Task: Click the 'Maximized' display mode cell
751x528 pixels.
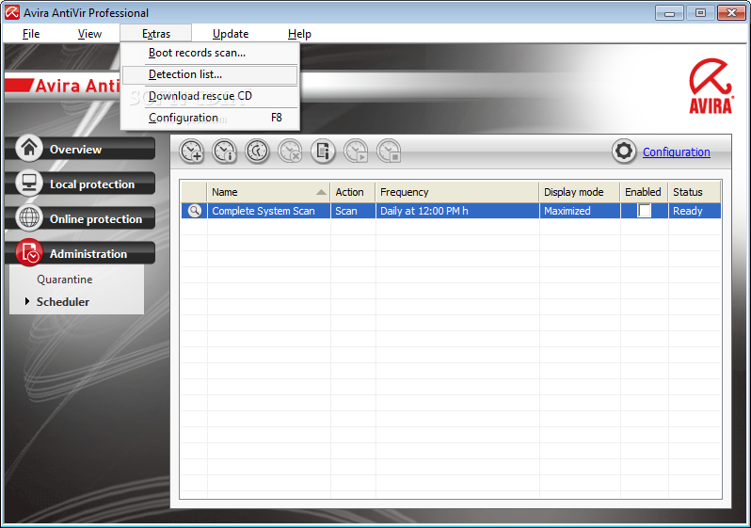Action: point(580,211)
